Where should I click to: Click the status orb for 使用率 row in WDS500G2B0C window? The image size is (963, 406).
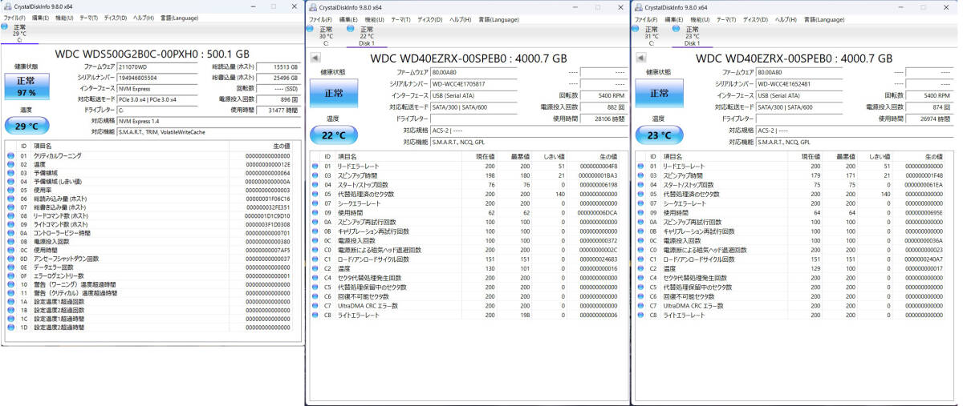[10, 189]
